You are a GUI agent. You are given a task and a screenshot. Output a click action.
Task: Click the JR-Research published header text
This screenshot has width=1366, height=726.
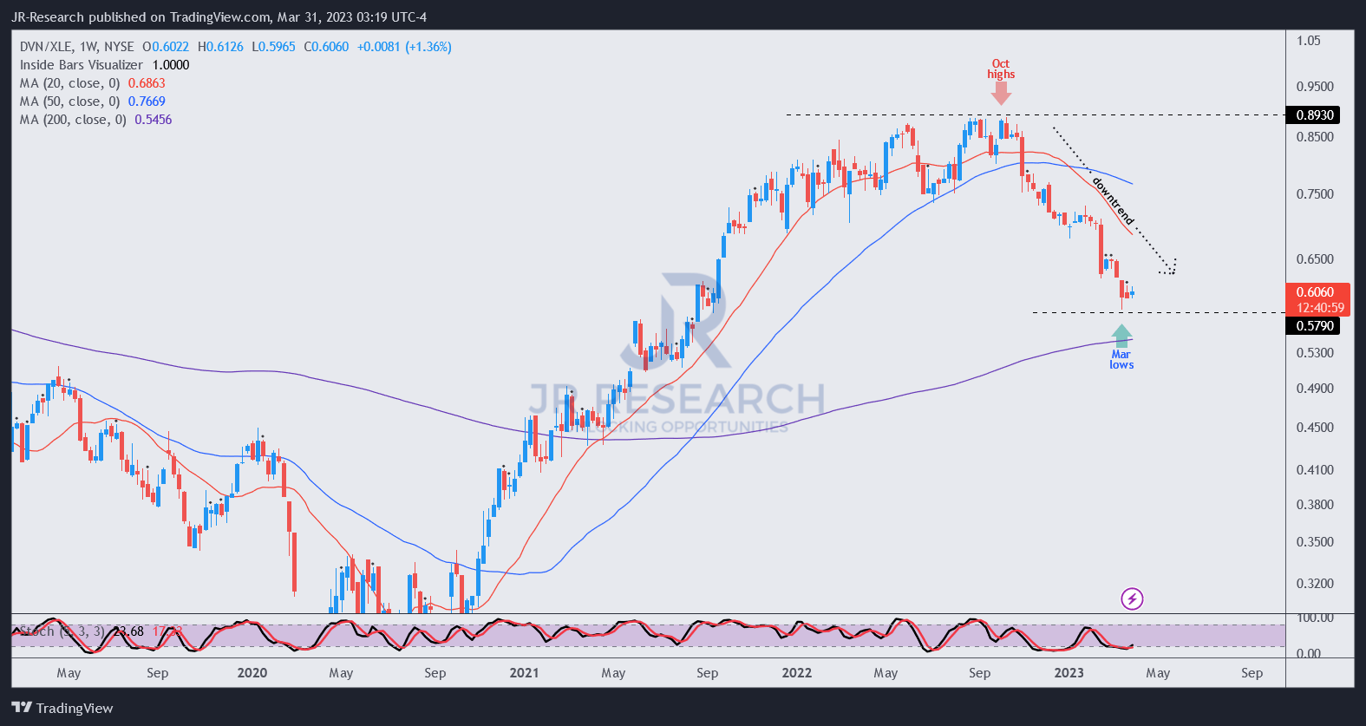coord(219,17)
